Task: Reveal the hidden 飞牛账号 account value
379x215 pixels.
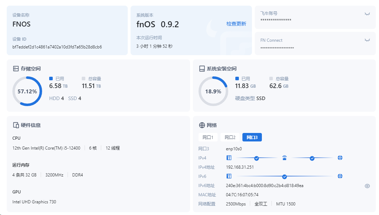Action: 367,14
